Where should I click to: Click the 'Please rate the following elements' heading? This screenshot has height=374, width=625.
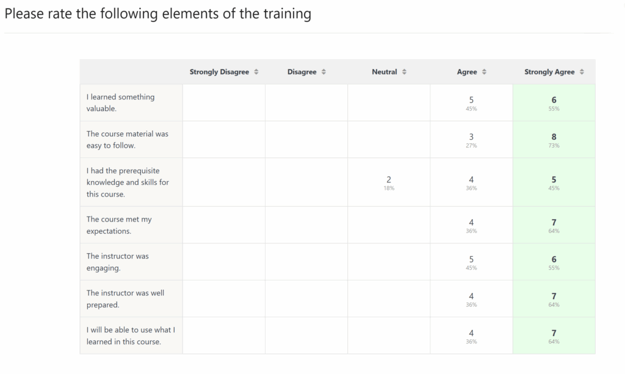pyautogui.click(x=157, y=13)
